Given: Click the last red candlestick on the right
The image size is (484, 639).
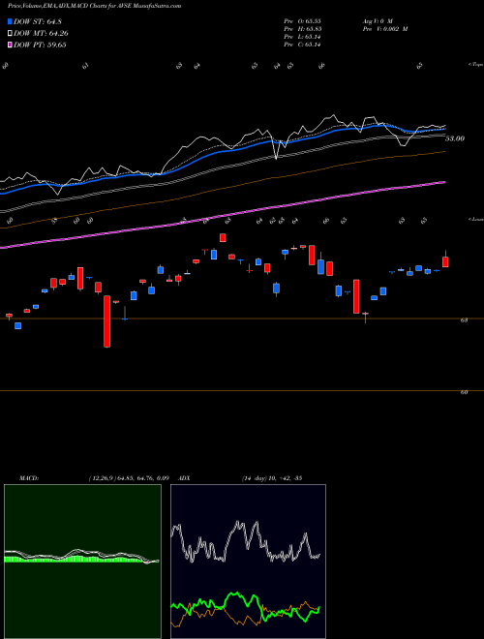Looking at the screenshot, I should (445, 261).
